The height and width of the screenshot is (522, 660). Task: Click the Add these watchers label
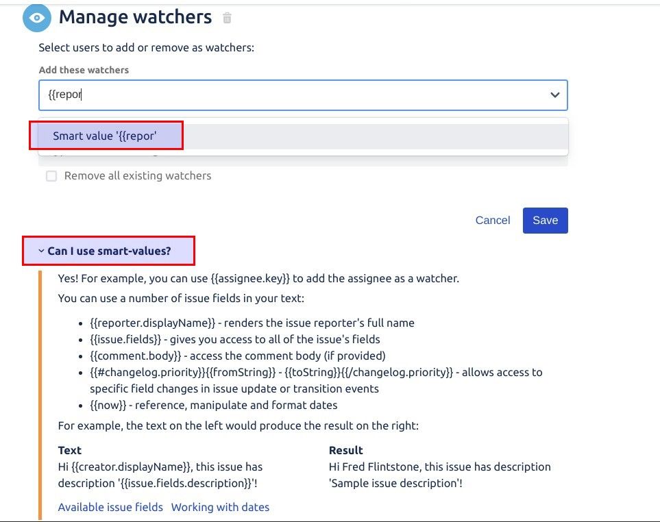point(84,70)
